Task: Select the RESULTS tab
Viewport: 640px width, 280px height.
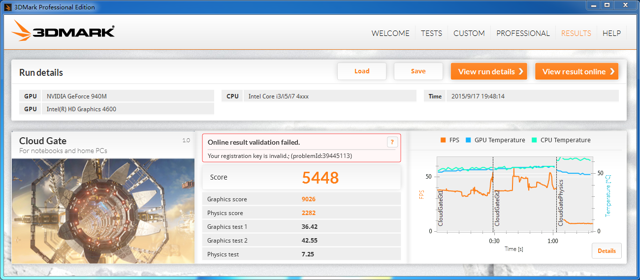Action: [x=576, y=33]
